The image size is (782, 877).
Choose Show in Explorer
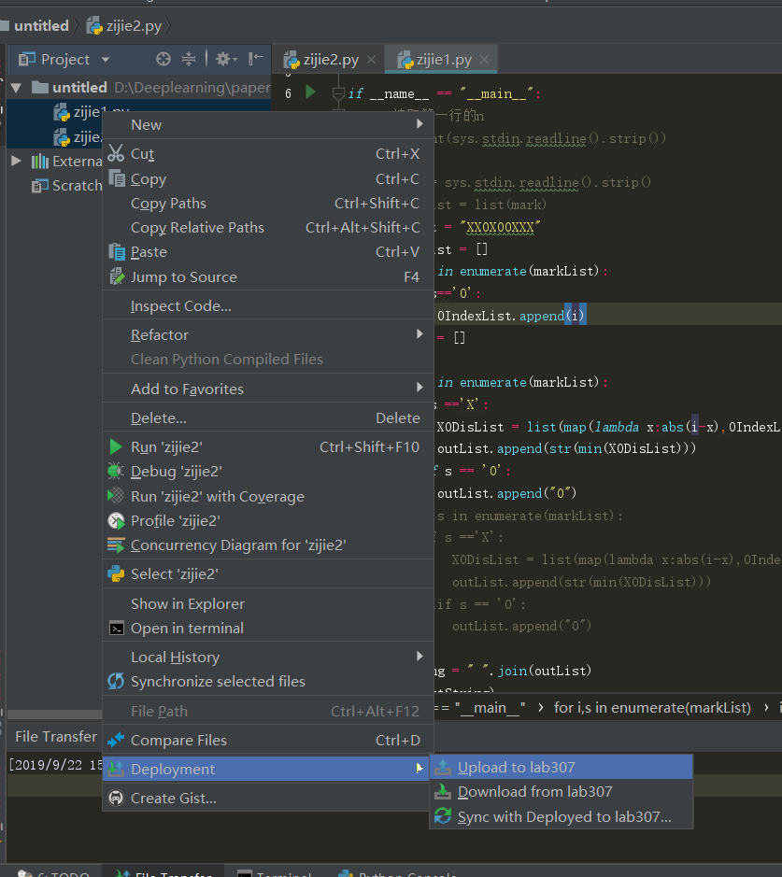pos(268,604)
